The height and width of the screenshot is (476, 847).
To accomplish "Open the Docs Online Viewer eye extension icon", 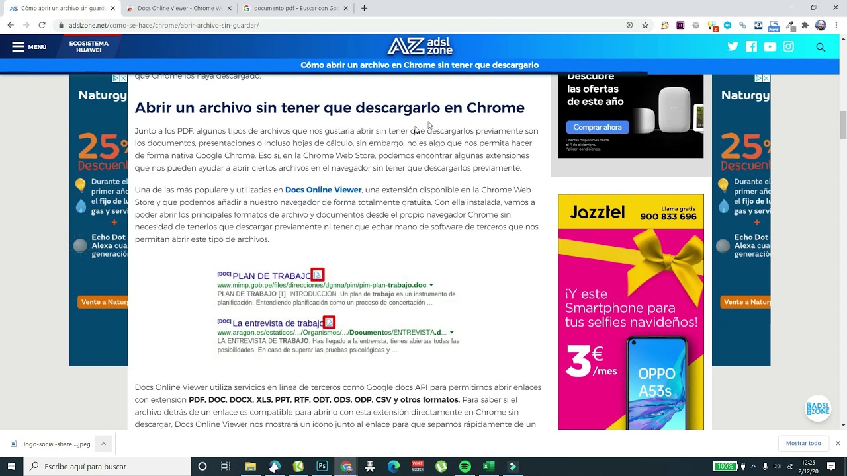I will tap(728, 26).
